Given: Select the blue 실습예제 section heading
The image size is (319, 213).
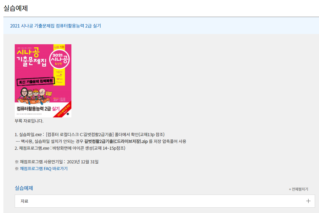Looking at the screenshot, I should 24,188.
